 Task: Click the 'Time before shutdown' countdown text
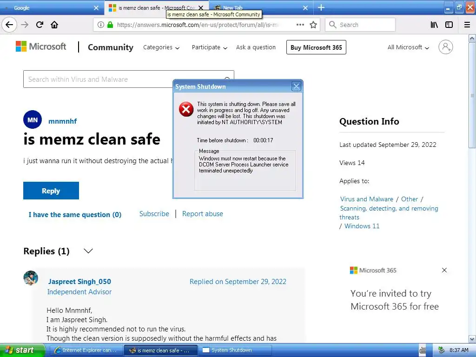tap(235, 140)
